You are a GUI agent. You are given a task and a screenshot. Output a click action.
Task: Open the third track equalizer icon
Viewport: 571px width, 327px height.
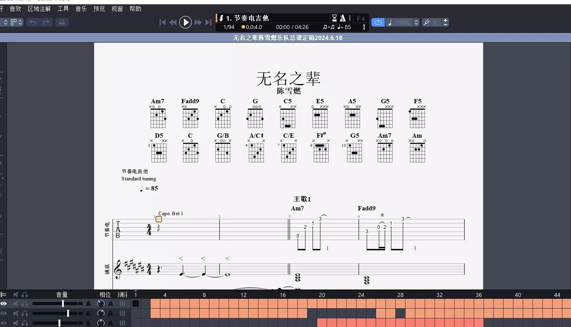[x=122, y=323]
